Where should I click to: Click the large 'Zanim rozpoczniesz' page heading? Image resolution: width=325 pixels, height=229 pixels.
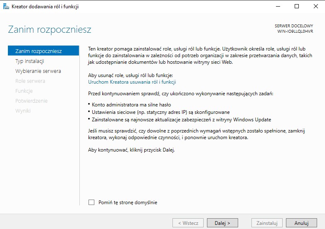[x=49, y=30]
